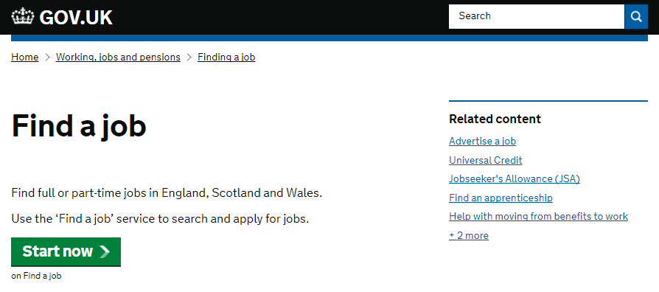659x292 pixels.
Task: Open the Finding a job breadcrumb
Action: pyautogui.click(x=226, y=57)
